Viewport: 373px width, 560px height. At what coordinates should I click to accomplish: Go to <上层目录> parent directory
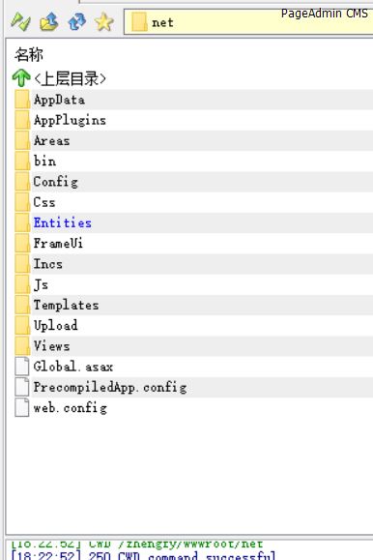tap(70, 78)
